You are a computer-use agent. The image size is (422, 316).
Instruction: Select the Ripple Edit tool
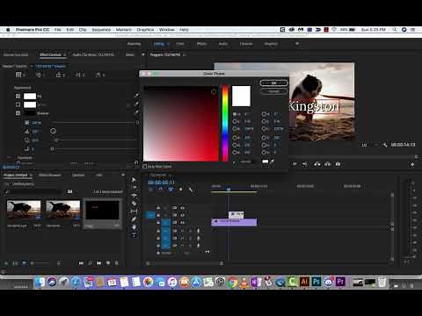coord(135,195)
